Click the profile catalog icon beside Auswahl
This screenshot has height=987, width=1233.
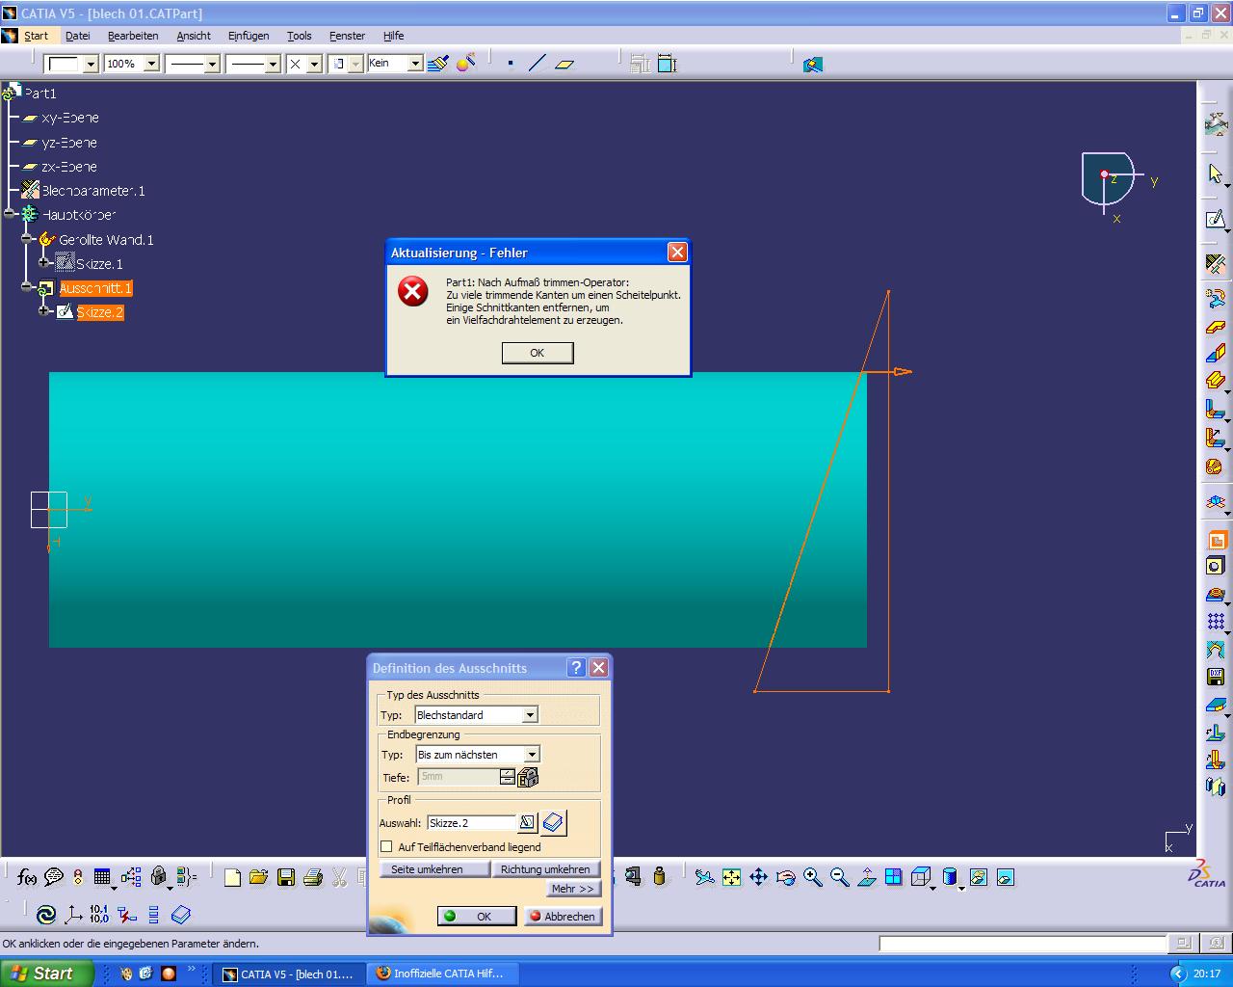coord(553,822)
